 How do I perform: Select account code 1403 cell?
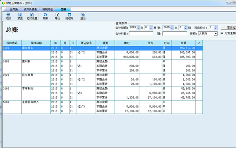pos(12,61)
